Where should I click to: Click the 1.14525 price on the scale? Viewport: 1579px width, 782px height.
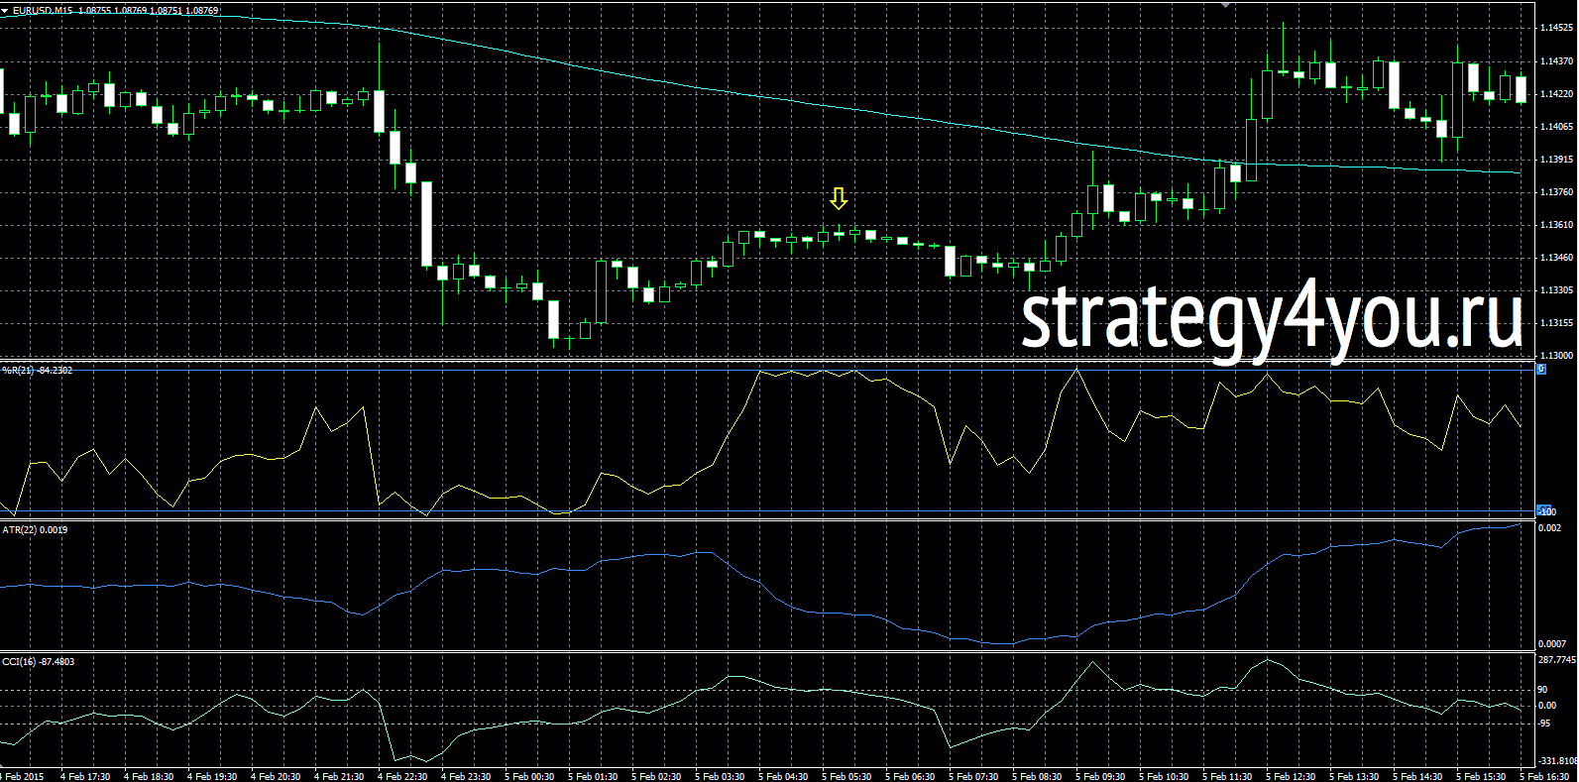click(x=1557, y=29)
